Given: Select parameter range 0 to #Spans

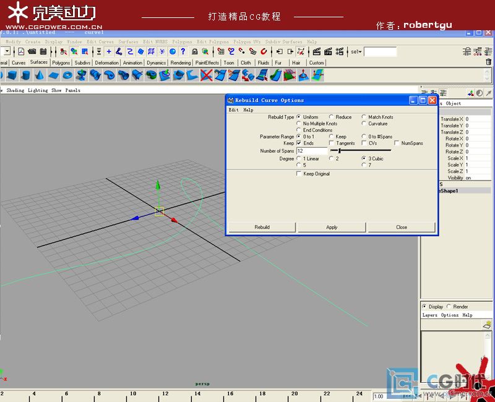Looking at the screenshot, I should pos(364,136).
